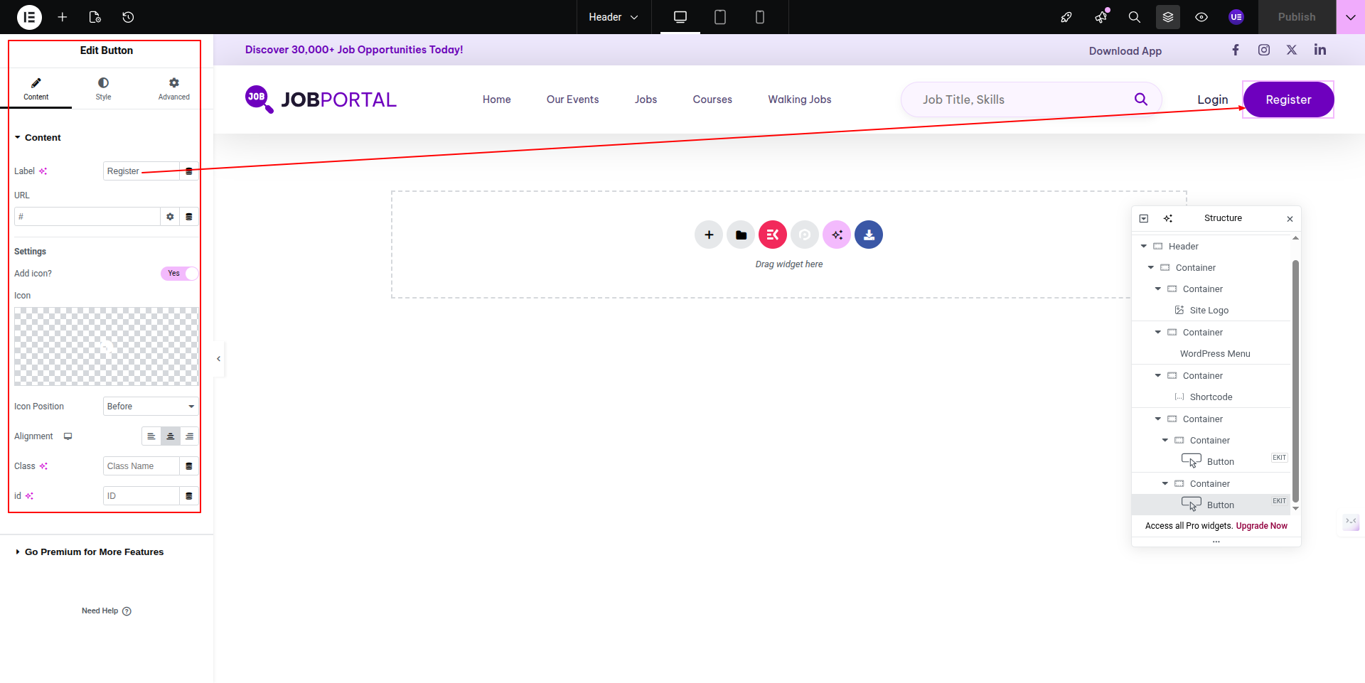Click the blue download template icon
The image size is (1365, 683).
click(868, 235)
